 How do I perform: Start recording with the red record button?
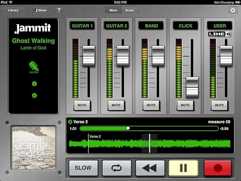click(x=218, y=168)
